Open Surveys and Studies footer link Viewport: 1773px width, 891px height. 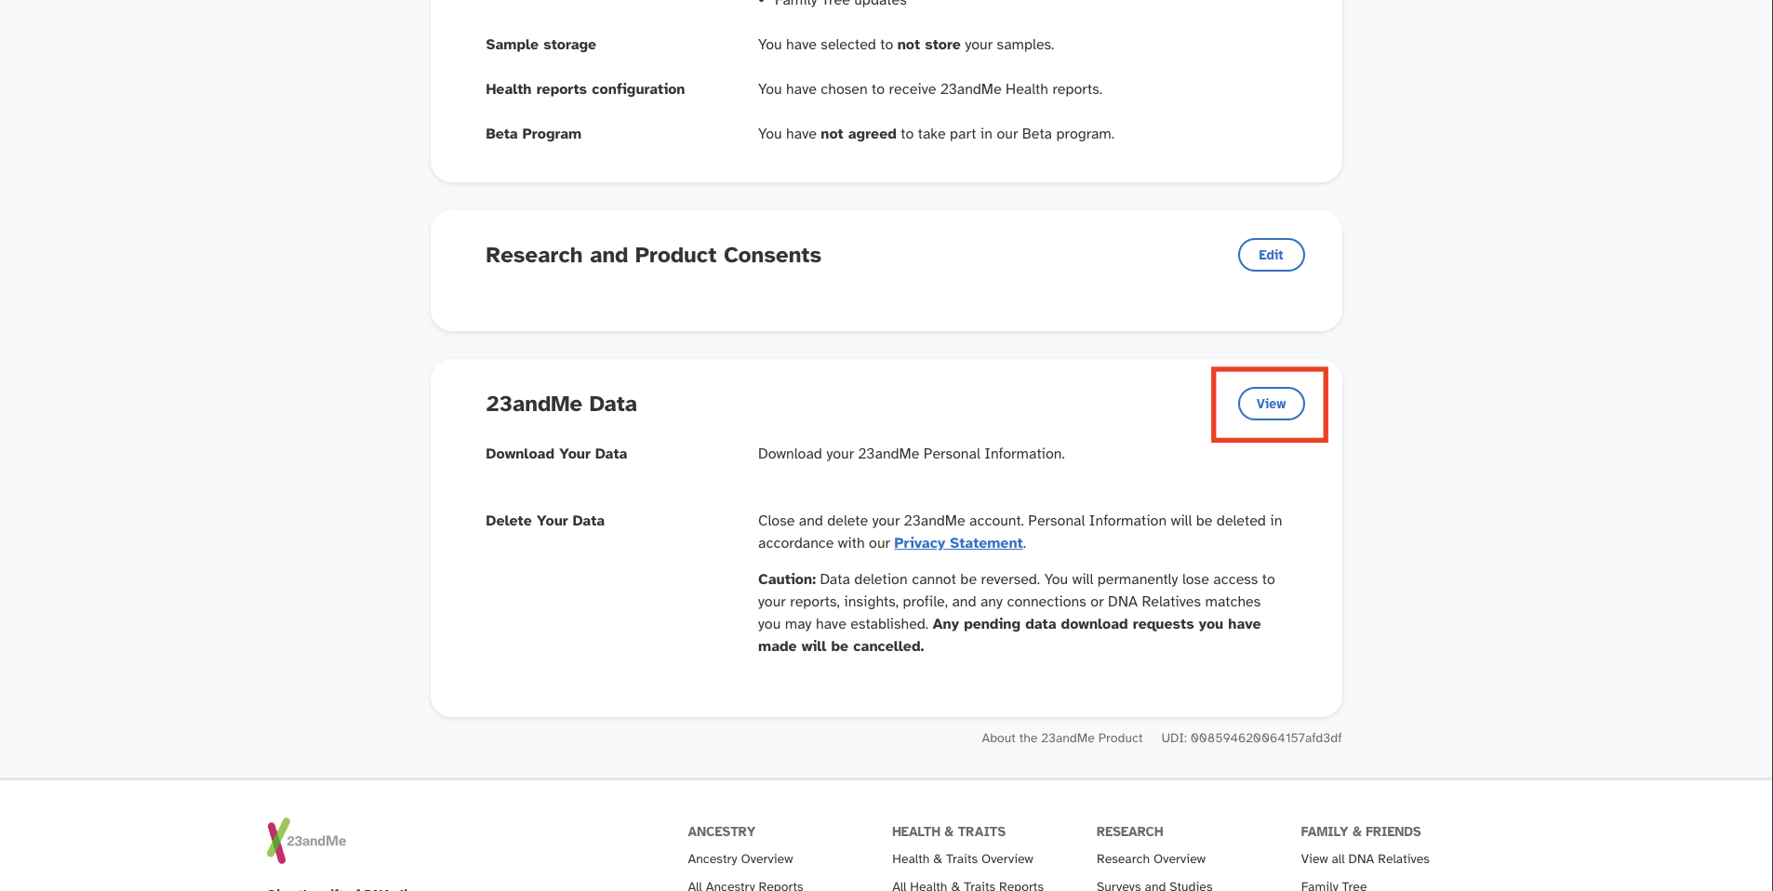click(x=1154, y=885)
